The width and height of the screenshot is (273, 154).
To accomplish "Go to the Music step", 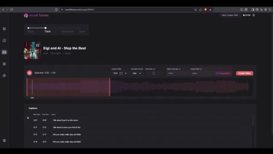I will click(31, 31).
